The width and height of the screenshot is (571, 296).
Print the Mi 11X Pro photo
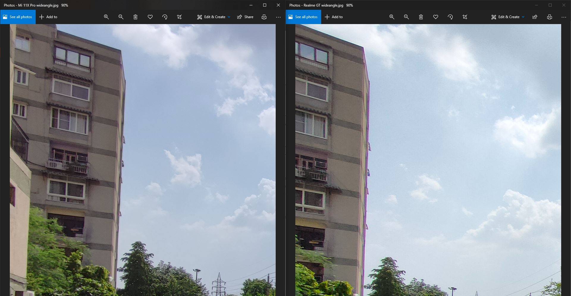264,17
